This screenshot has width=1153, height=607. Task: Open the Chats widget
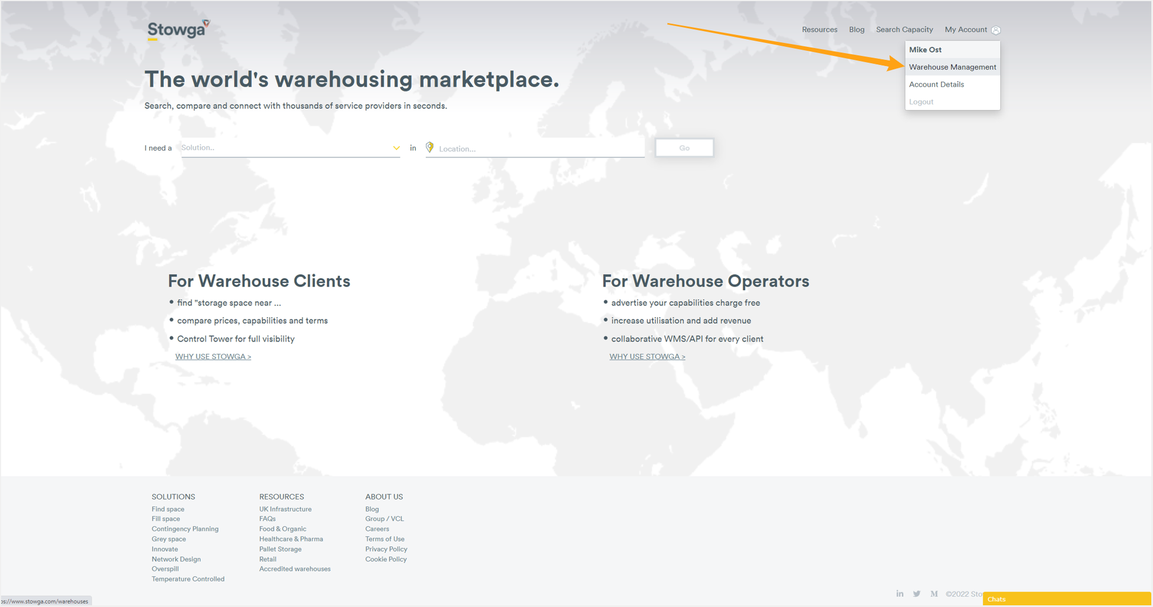[x=1066, y=599]
